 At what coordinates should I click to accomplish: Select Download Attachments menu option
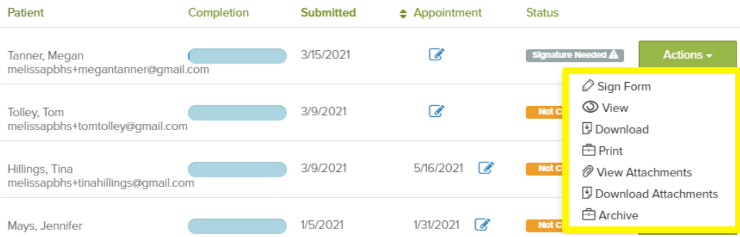coord(656,194)
